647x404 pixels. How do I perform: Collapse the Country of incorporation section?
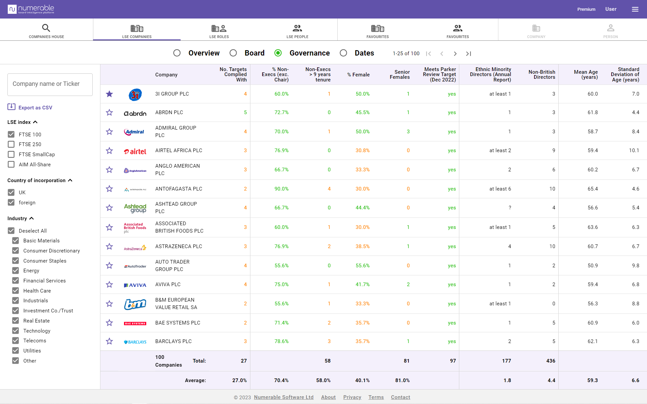(70, 180)
